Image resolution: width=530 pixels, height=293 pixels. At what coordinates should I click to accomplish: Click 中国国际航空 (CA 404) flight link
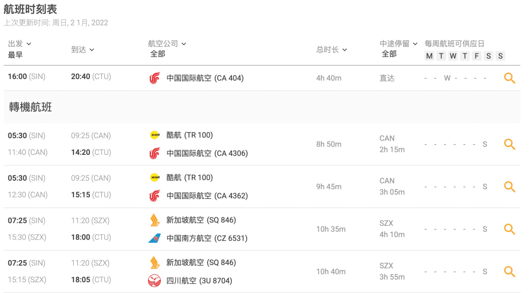click(205, 78)
